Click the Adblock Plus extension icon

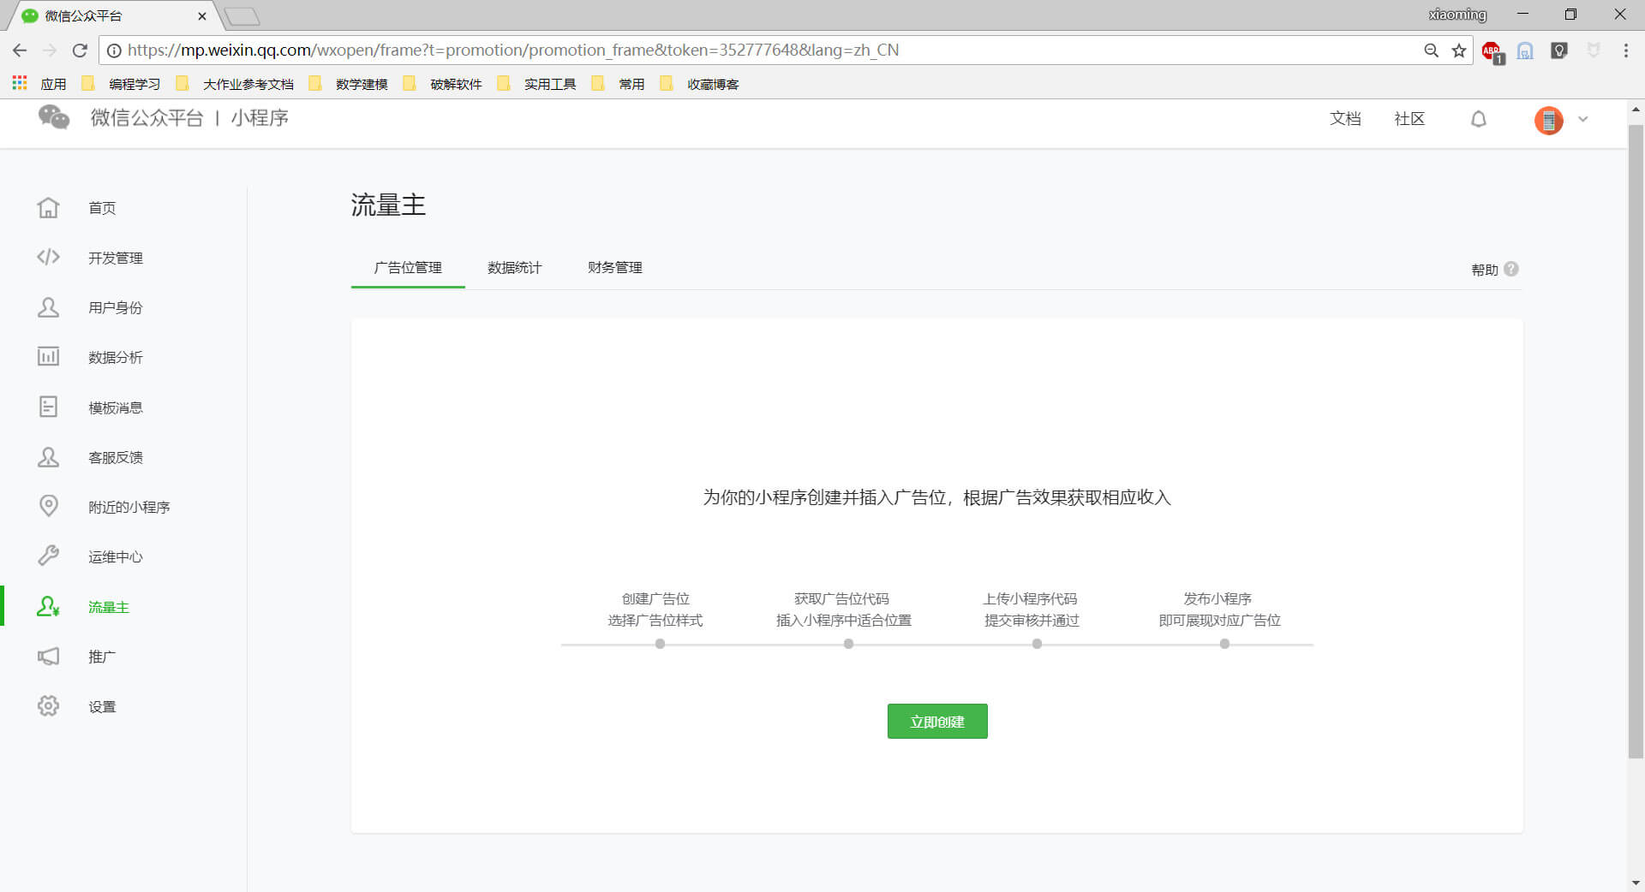pos(1493,51)
